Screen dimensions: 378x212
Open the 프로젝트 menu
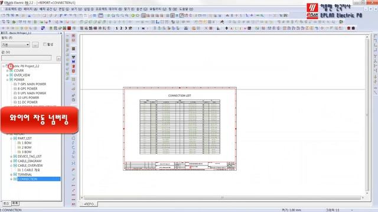coord(13,9)
